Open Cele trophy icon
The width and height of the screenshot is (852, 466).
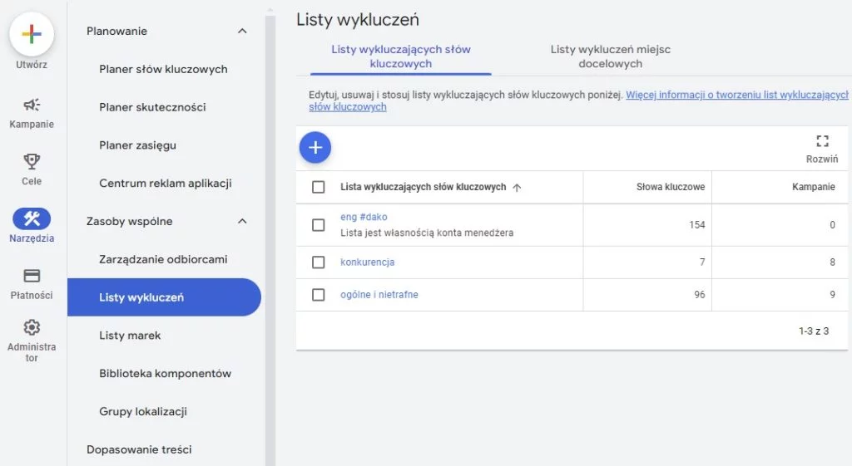click(x=32, y=162)
